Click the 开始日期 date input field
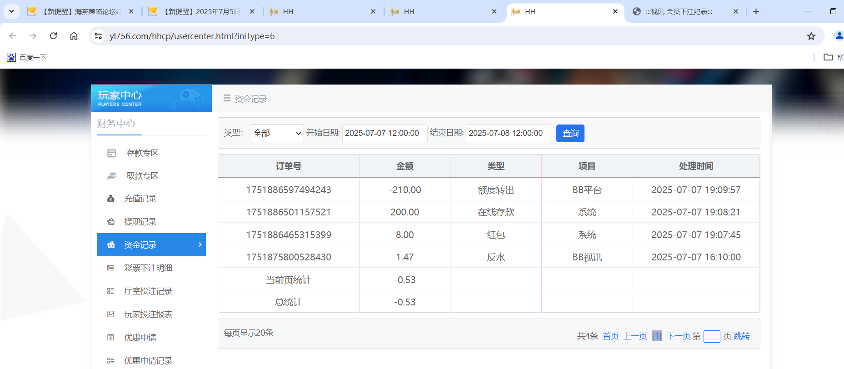The height and width of the screenshot is (369, 844). [385, 133]
